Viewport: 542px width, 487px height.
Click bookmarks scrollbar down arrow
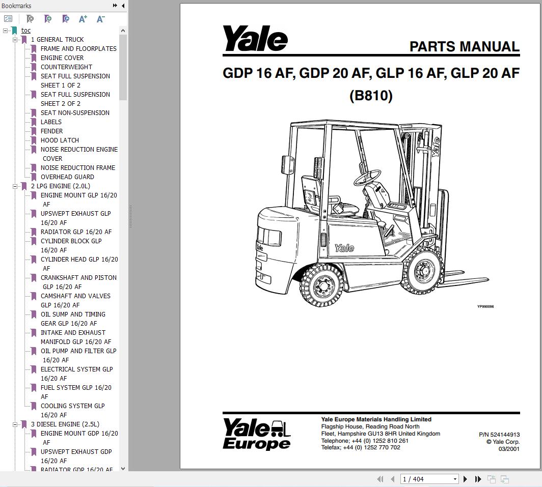pyautogui.click(x=123, y=468)
